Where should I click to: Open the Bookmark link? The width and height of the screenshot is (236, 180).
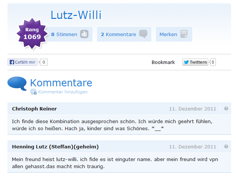pos(163,62)
